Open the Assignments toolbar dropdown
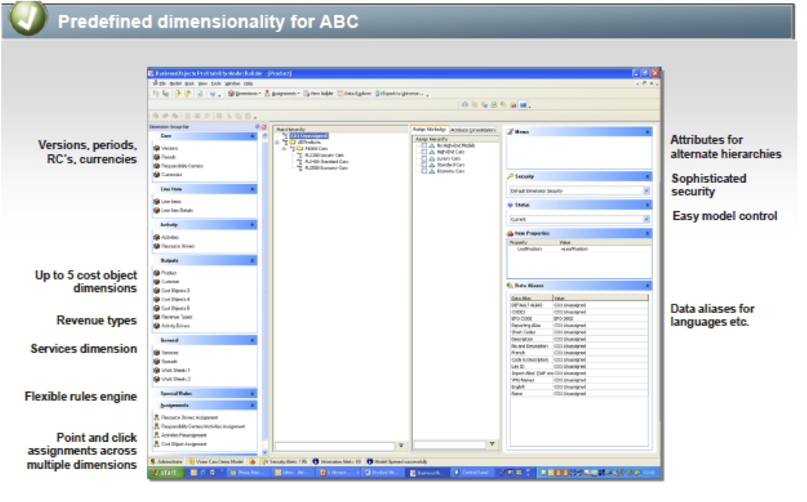 click(282, 94)
